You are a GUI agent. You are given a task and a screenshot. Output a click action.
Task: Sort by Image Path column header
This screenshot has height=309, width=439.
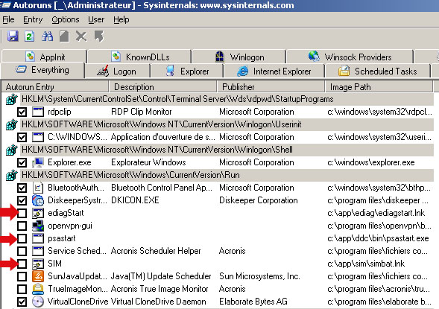point(379,87)
